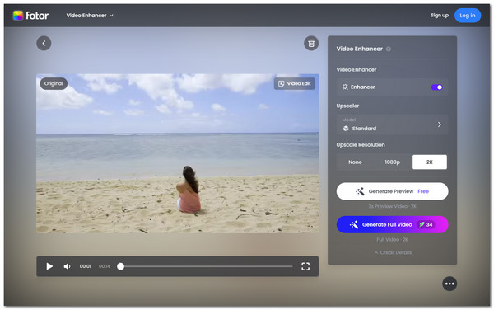Select 2K upscale resolution

tap(430, 162)
